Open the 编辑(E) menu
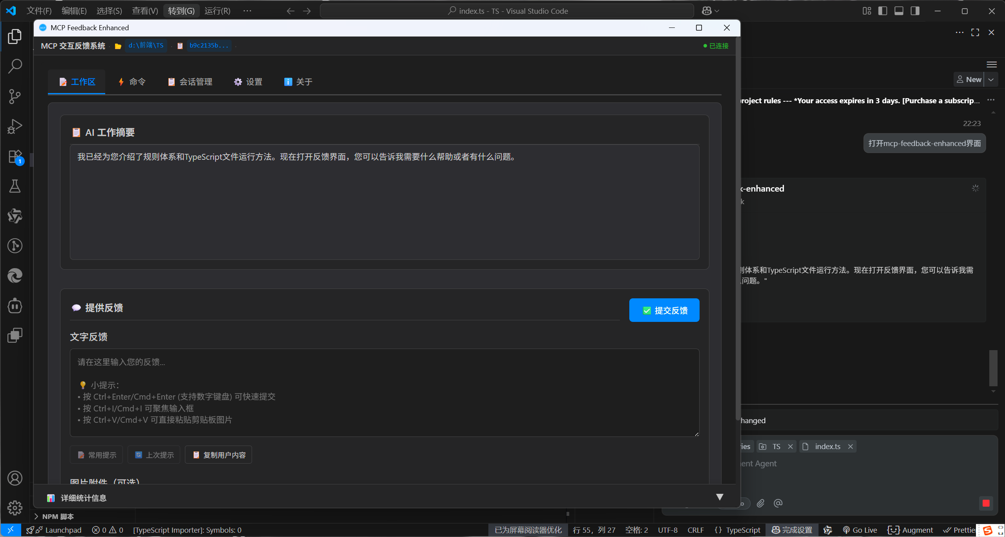The width and height of the screenshot is (1005, 537). pyautogui.click(x=74, y=11)
